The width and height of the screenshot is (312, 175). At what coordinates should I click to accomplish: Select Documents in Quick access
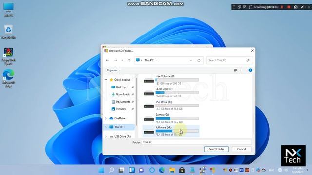point(123,102)
